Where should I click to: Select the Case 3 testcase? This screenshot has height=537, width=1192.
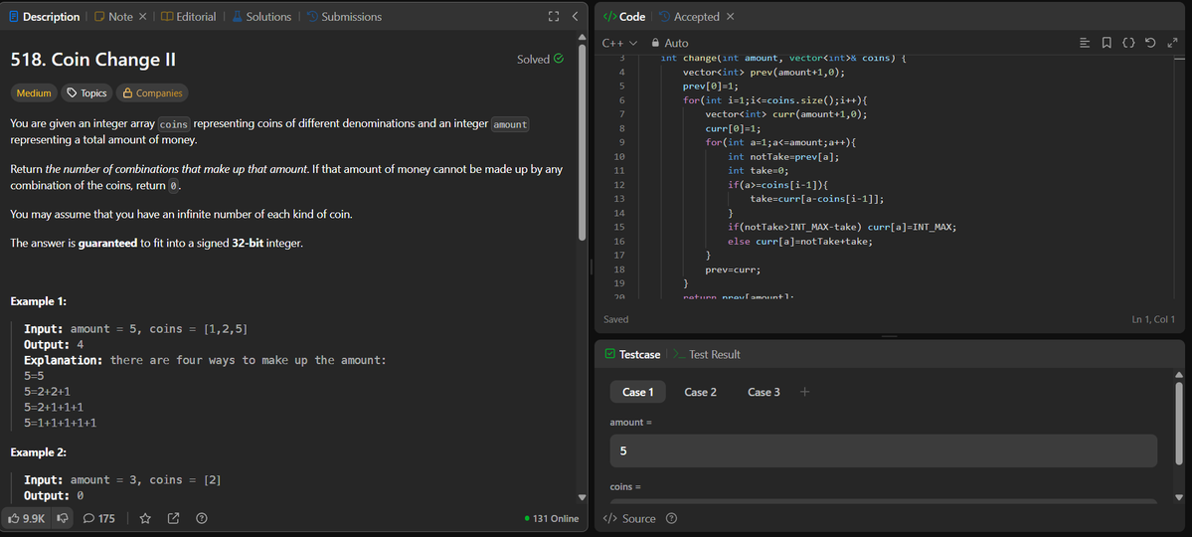(764, 392)
